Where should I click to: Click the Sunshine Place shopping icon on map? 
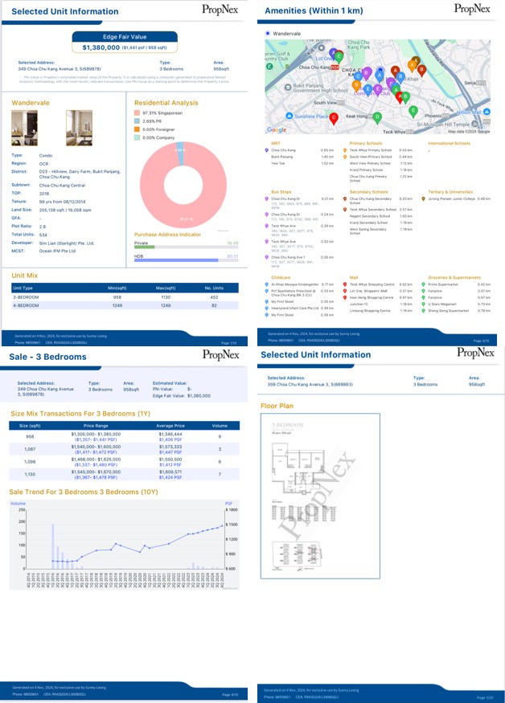click(289, 116)
